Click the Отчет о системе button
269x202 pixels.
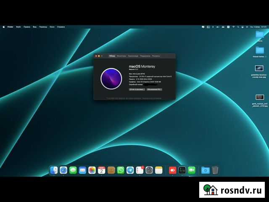pyautogui.click(x=137, y=89)
